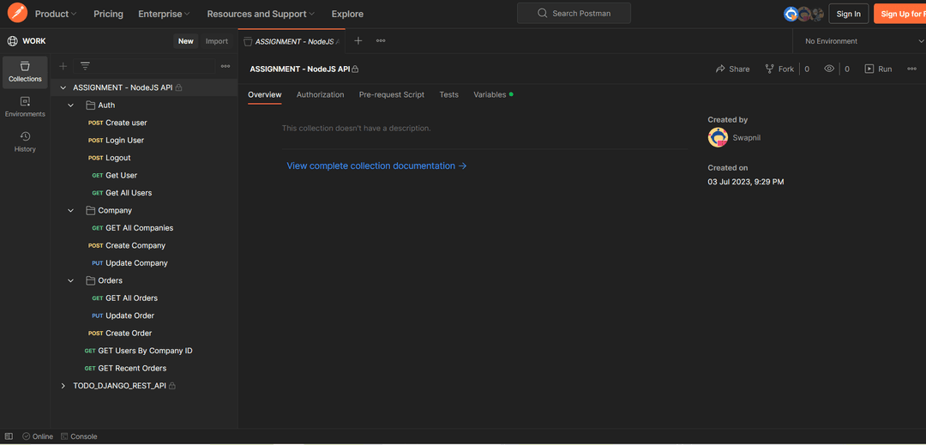
Task: Switch to the Overview tab
Action: pyautogui.click(x=265, y=94)
